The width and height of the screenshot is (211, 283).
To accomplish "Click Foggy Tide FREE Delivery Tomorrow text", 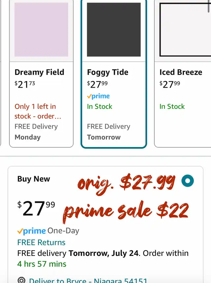I will tap(108, 132).
